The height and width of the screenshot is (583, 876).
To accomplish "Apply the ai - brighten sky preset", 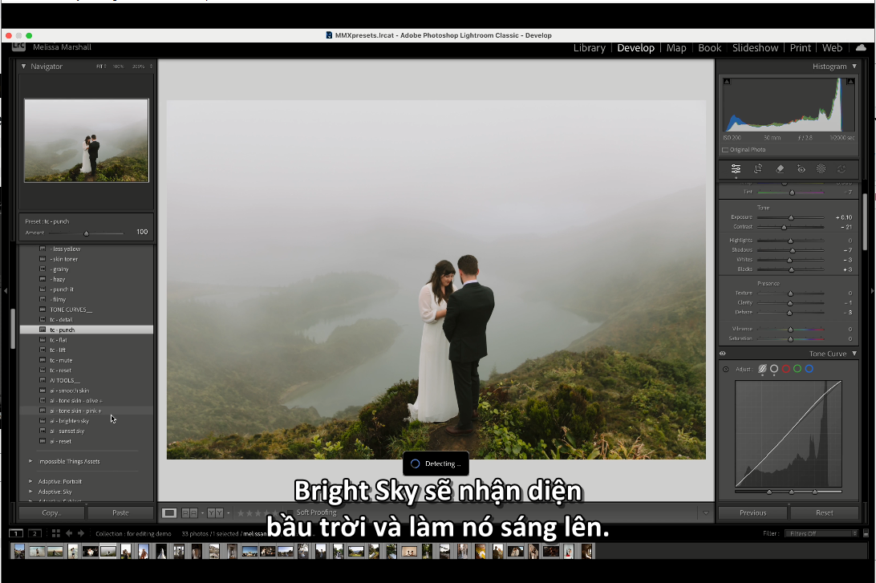I will [x=70, y=421].
